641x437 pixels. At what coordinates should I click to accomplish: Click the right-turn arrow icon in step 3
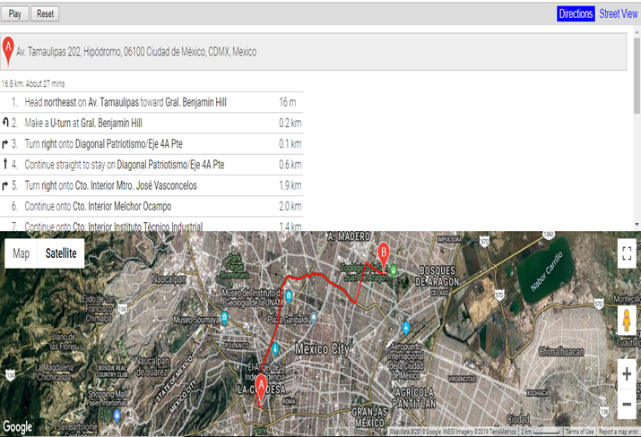(x=4, y=144)
